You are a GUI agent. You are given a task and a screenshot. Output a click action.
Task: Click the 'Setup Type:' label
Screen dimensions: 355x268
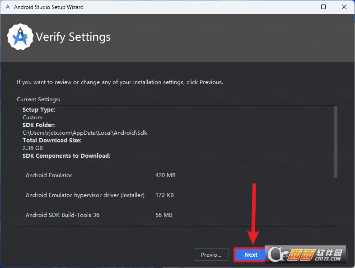pyautogui.click(x=39, y=110)
